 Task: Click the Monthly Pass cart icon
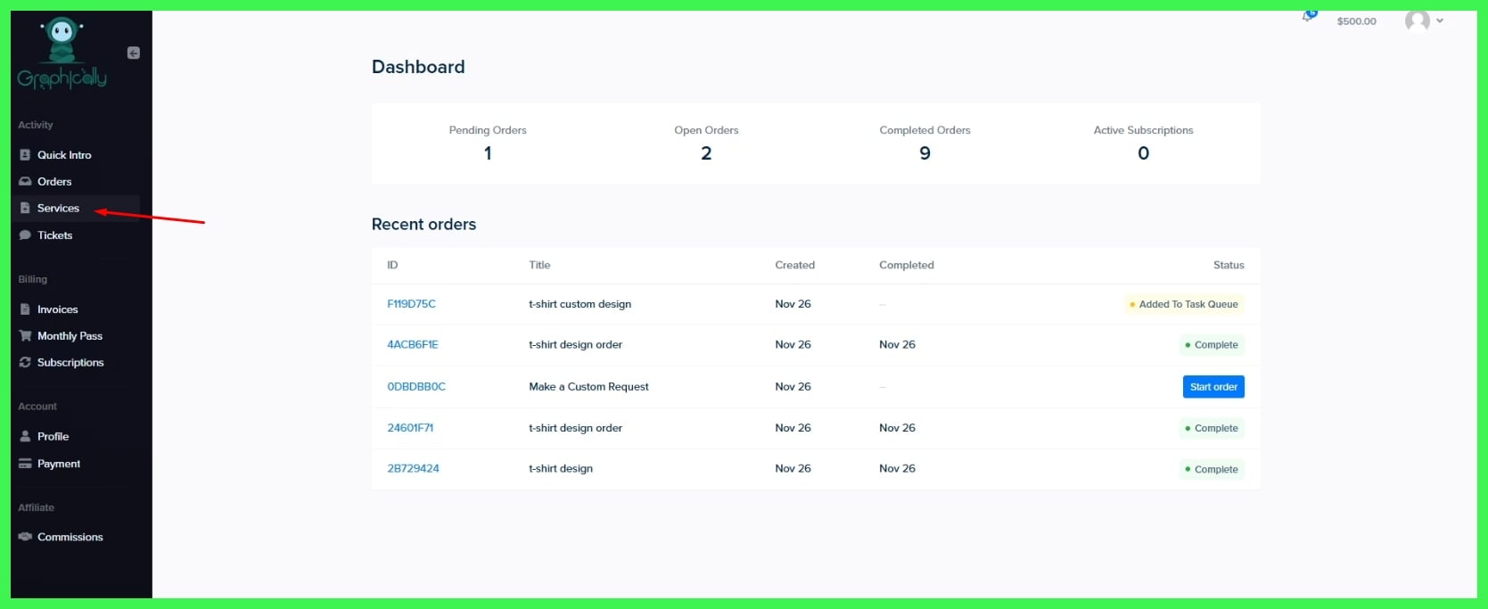coord(25,336)
